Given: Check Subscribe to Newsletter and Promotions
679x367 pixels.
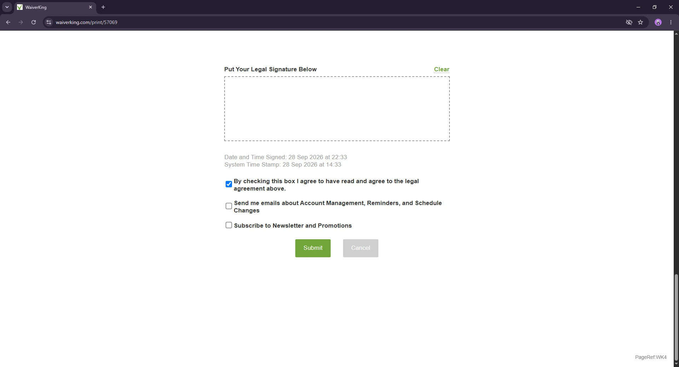Looking at the screenshot, I should (229, 225).
